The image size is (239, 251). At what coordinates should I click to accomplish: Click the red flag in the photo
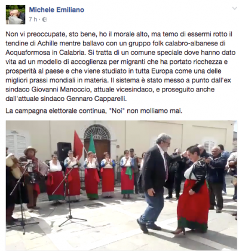click(78, 144)
